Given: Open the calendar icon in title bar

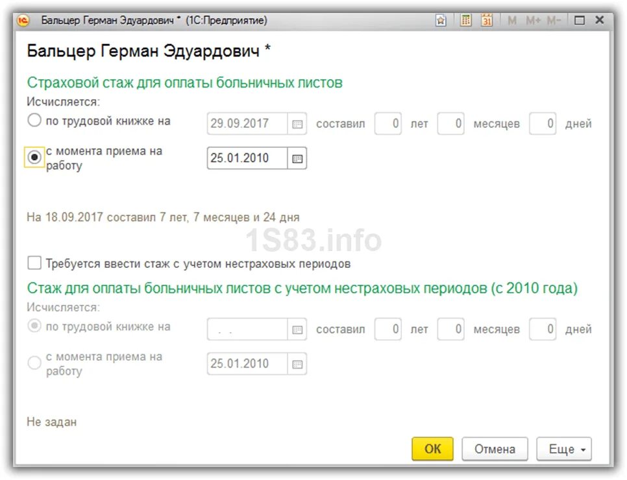Looking at the screenshot, I should 487,20.
